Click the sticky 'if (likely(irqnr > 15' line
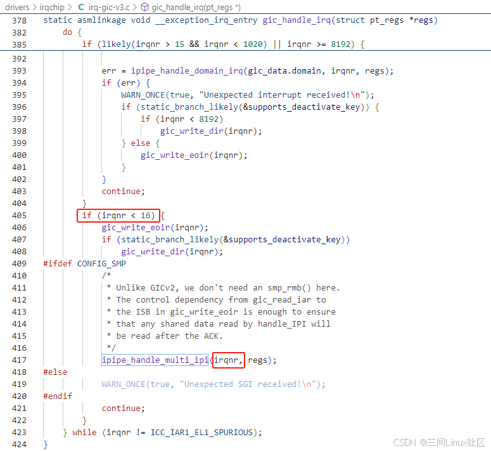This screenshot has width=491, height=451. point(223,44)
